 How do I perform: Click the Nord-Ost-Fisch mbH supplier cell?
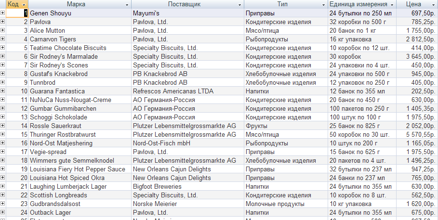[x=188, y=143]
